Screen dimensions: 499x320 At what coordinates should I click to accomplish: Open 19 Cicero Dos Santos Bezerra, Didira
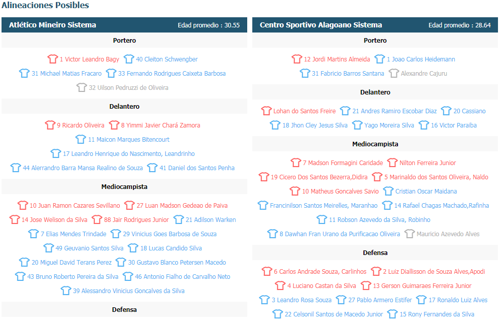(x=319, y=177)
